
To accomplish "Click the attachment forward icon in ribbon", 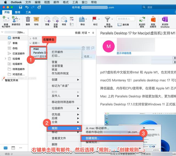I will tap(71, 24).
